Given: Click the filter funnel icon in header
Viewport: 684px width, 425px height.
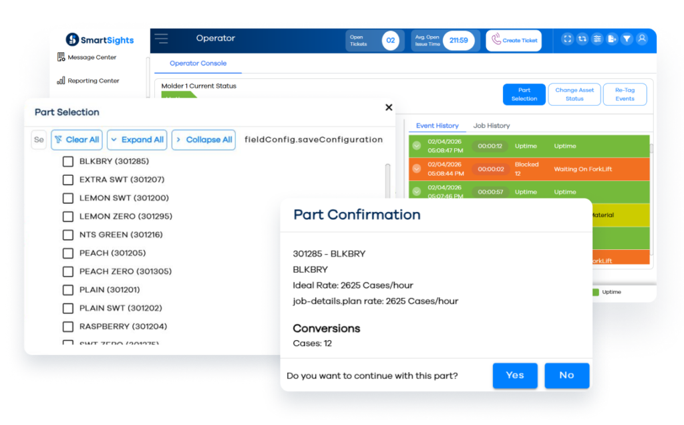Looking at the screenshot, I should pyautogui.click(x=627, y=39).
